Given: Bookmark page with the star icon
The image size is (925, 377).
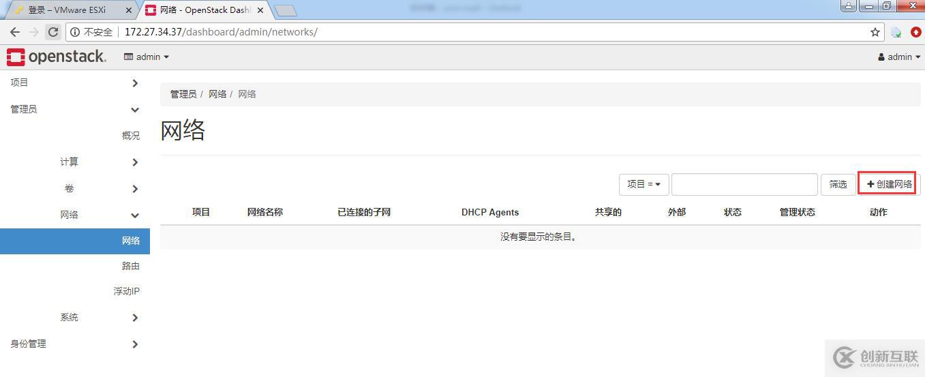Looking at the screenshot, I should point(875,32).
